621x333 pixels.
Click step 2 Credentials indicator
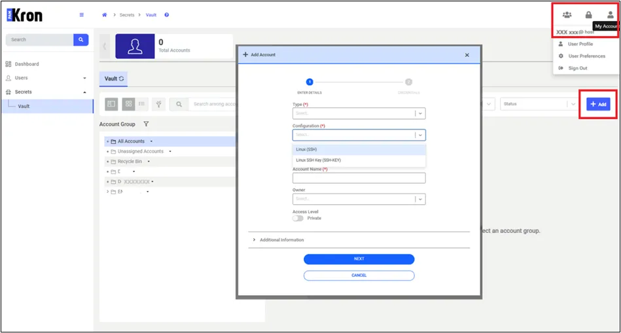(409, 82)
